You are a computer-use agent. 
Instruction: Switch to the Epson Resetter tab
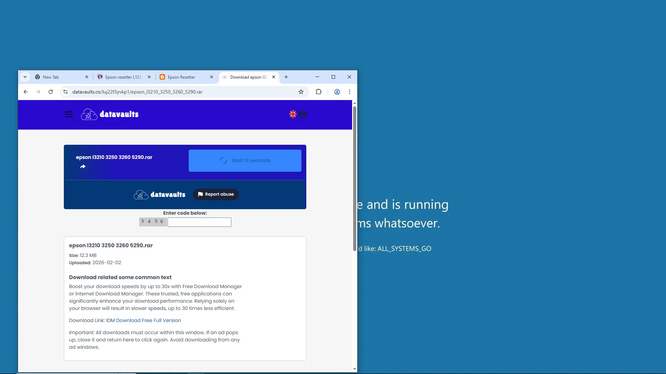[187, 77]
